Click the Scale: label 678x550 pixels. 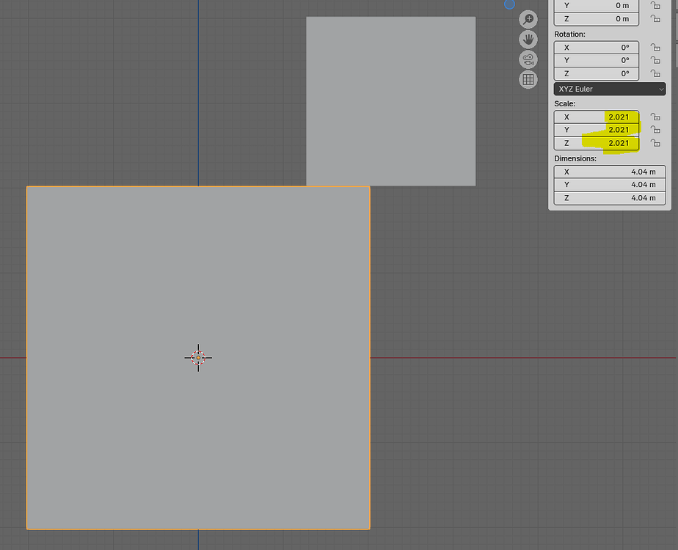click(x=565, y=103)
